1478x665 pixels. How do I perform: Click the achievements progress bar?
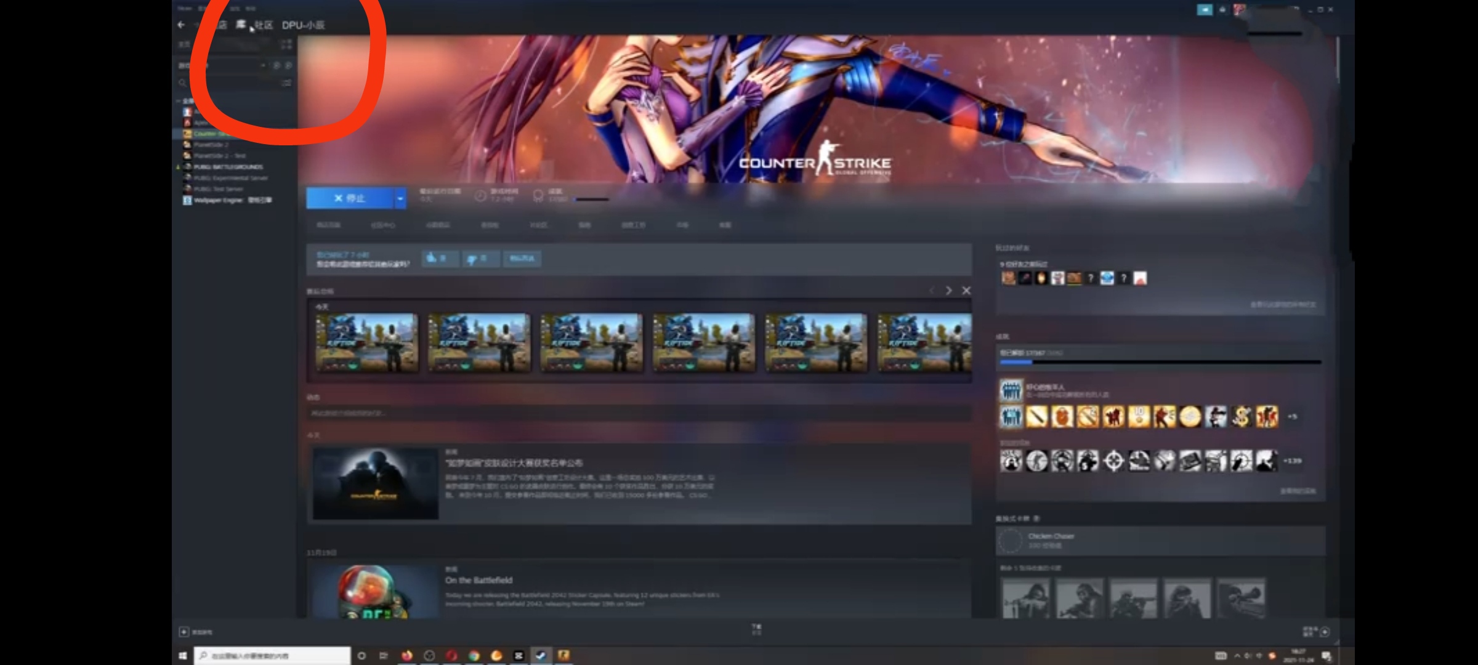tap(1160, 362)
